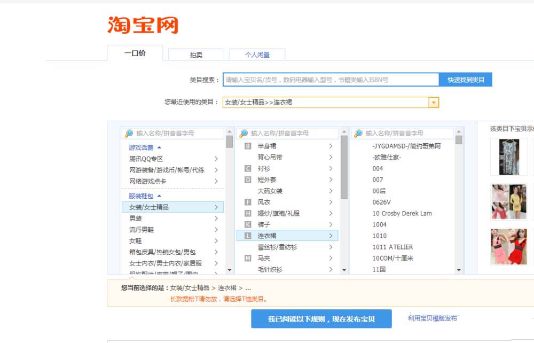Viewport: 534px width, 343px height.
Task: Click first column scrollbar down arrow
Action: [x=230, y=270]
